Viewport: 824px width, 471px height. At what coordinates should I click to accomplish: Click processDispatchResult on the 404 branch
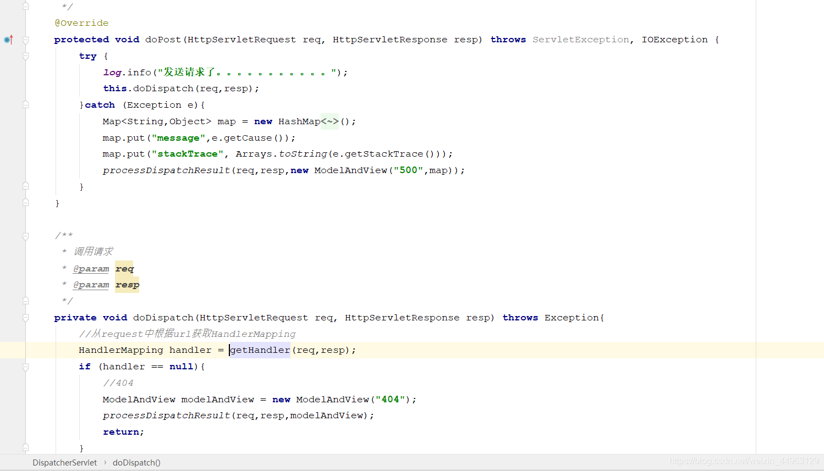coord(166,415)
